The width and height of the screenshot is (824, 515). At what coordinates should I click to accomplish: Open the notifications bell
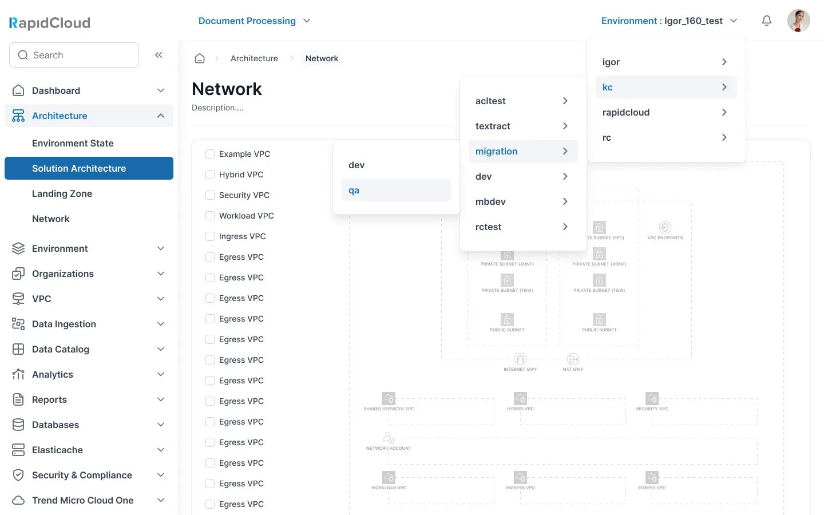pyautogui.click(x=767, y=21)
